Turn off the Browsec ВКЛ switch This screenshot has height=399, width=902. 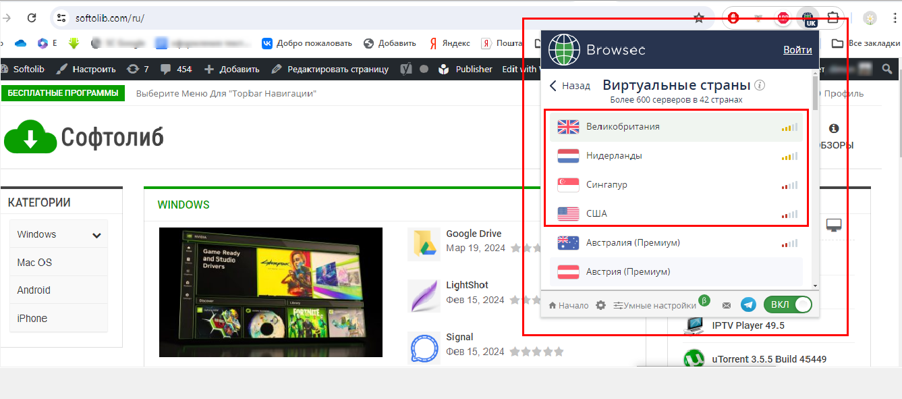pyautogui.click(x=787, y=304)
